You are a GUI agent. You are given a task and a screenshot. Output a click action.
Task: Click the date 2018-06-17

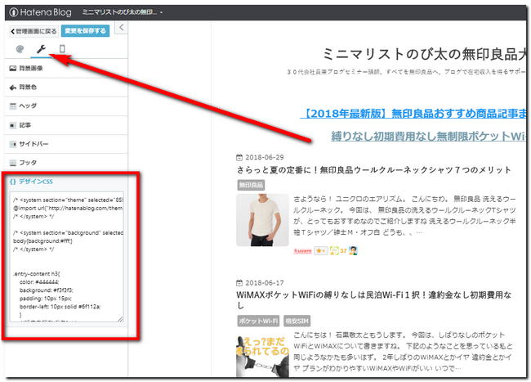[265, 283]
